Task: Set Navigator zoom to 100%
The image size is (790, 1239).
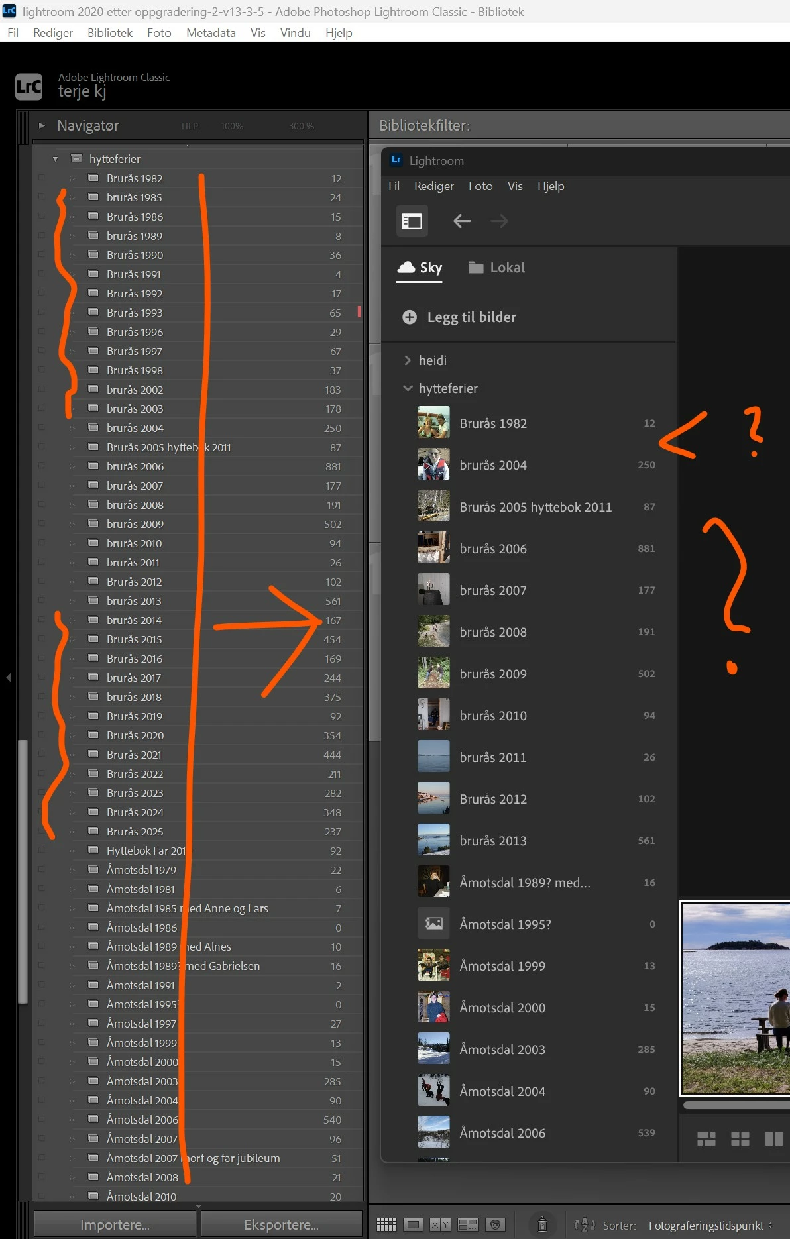Action: click(232, 126)
